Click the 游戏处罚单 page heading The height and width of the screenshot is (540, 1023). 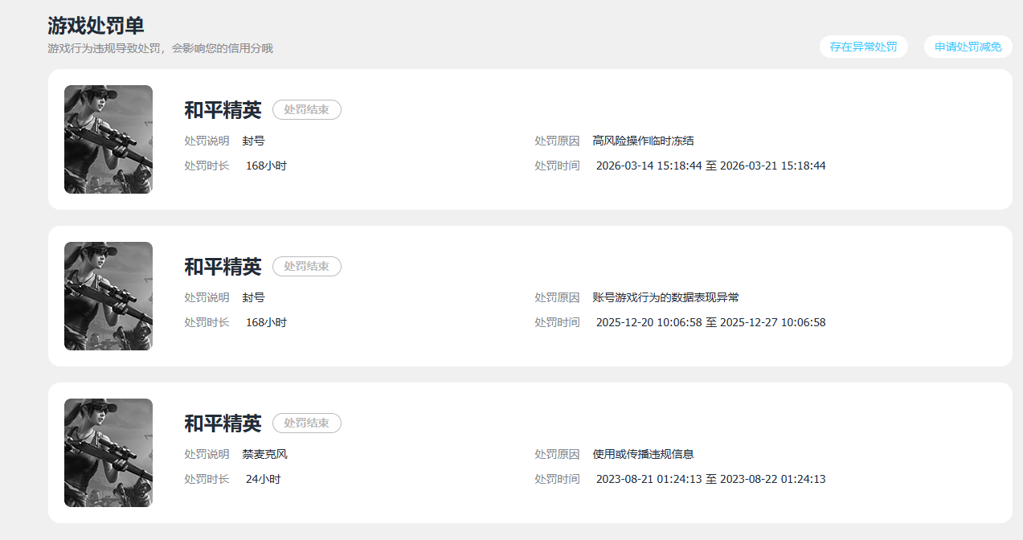96,25
